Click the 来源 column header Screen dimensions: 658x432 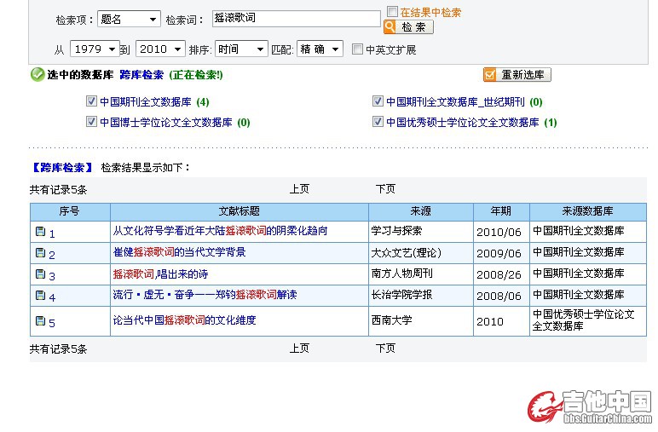pos(421,211)
